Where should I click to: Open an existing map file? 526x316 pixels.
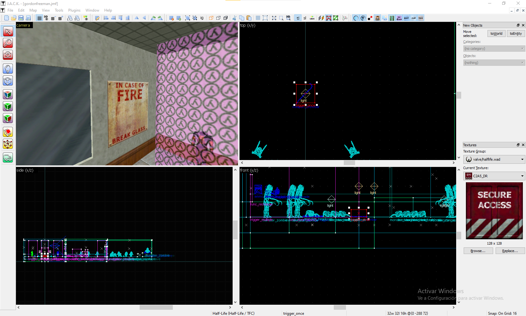[13, 18]
